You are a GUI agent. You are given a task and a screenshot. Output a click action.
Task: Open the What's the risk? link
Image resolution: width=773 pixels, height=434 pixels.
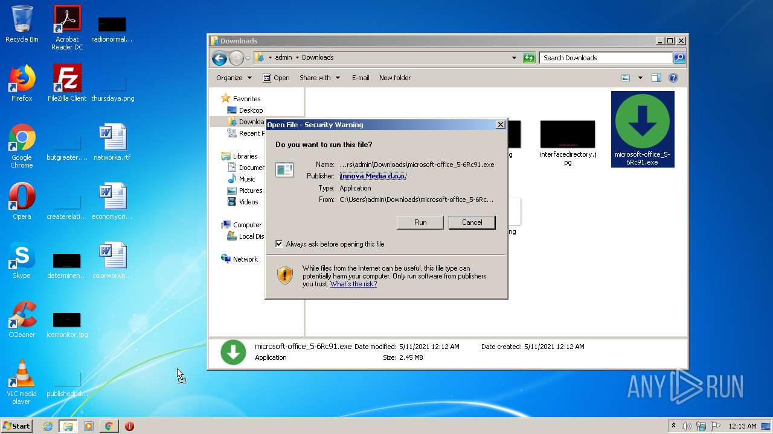point(353,284)
